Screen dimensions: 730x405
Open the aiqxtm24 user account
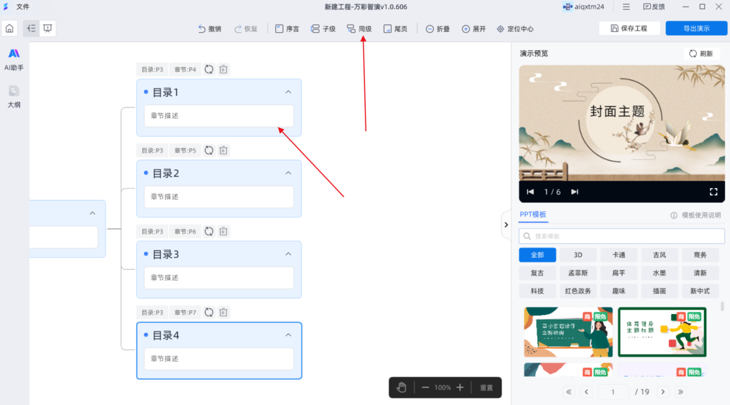583,7
